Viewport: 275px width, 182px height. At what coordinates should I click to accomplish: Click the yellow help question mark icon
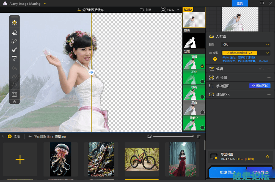coord(215,59)
